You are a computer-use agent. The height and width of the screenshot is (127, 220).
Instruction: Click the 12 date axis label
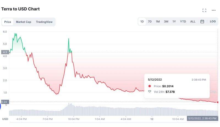pos(152,119)
